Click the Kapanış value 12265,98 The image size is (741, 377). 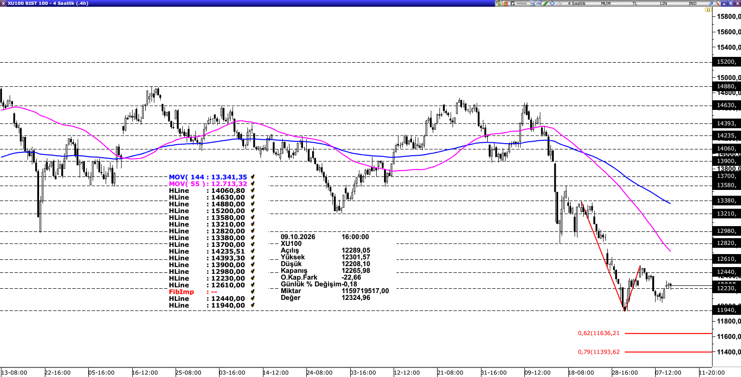356,271
